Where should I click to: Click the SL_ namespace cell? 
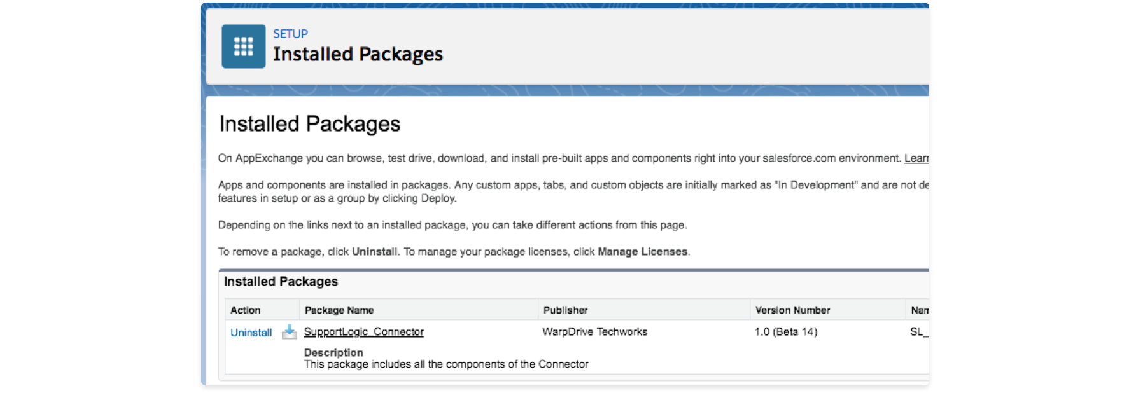pos(919,332)
